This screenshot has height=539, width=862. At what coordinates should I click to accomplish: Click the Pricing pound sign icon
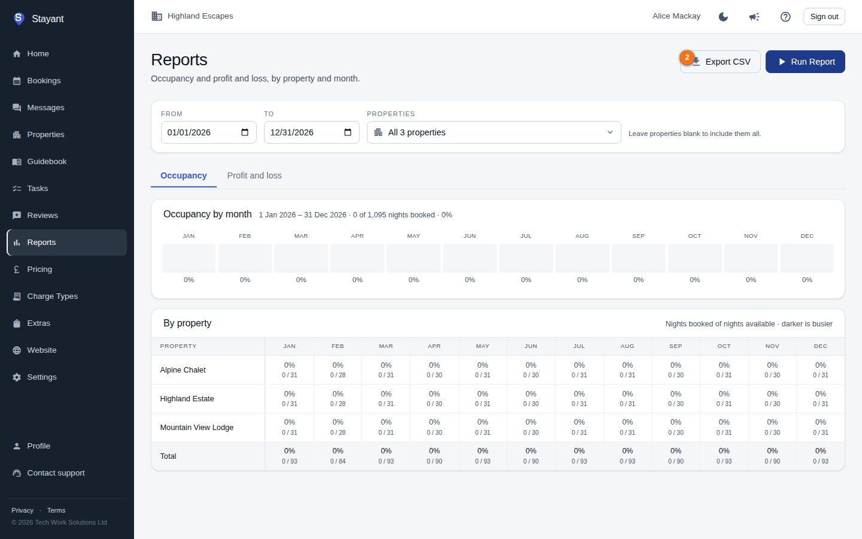[x=17, y=269]
